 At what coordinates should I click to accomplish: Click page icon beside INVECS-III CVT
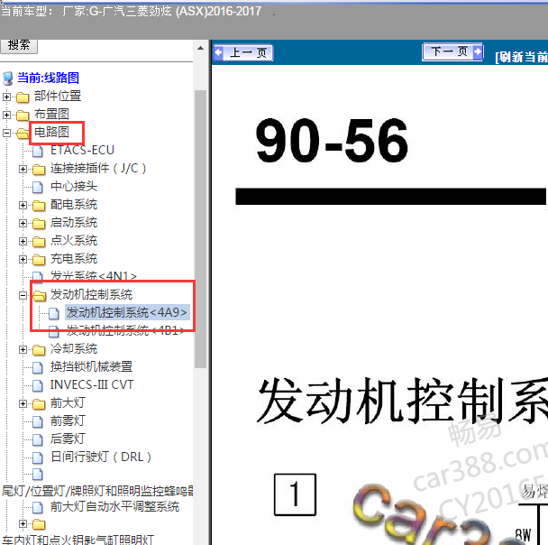(38, 386)
